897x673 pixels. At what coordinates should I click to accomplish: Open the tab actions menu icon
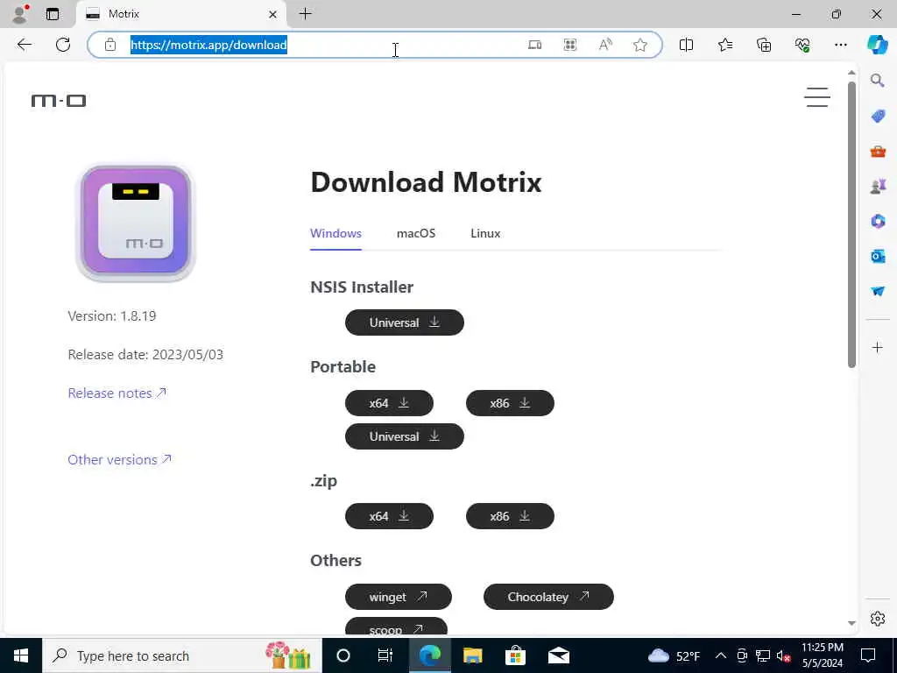[x=52, y=14]
